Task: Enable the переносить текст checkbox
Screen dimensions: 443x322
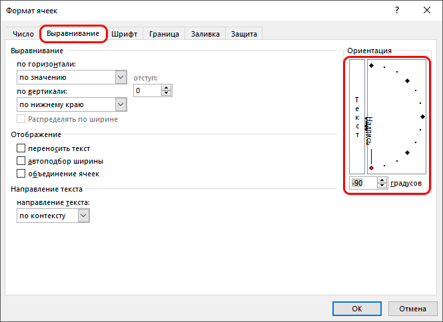Action: [21, 148]
